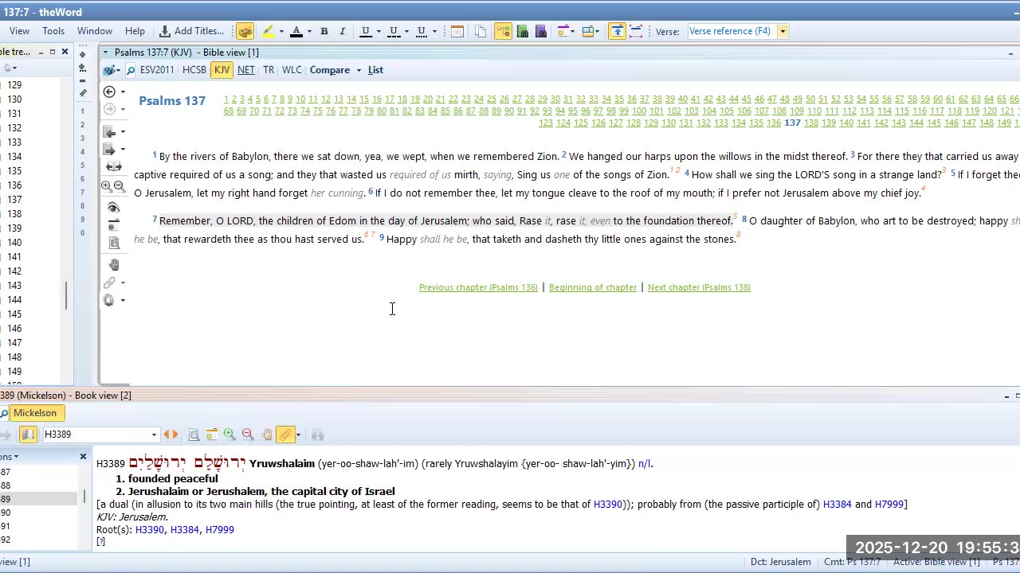
Task: Click the orange previous/next topic arrows
Action: click(x=171, y=435)
